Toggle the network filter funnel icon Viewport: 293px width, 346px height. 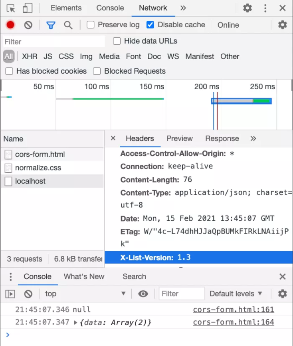click(51, 25)
